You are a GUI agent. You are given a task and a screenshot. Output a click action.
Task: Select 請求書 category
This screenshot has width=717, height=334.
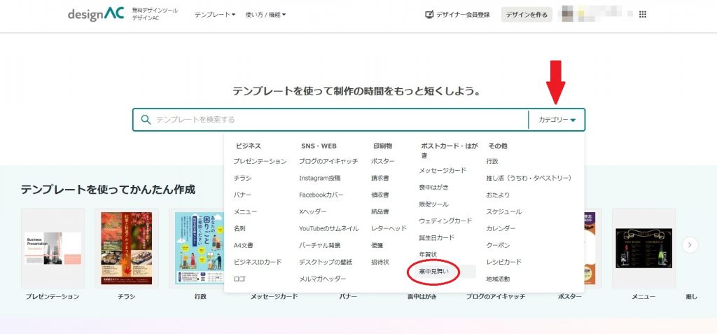coord(380,178)
